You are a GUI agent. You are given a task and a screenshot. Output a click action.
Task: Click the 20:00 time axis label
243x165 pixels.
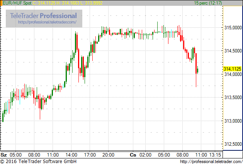coord(108,155)
